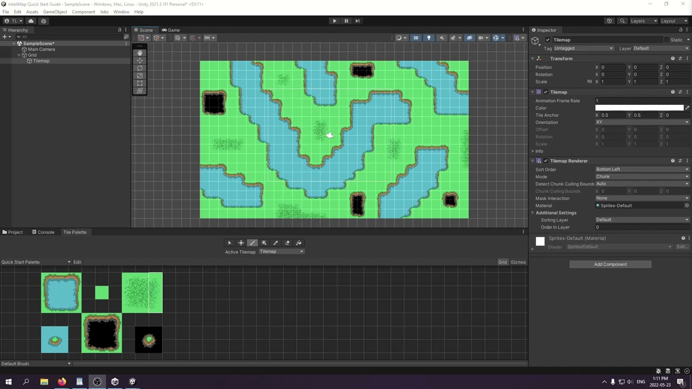Image resolution: width=692 pixels, height=389 pixels.
Task: Open the GameObject menu
Action: coord(55,11)
